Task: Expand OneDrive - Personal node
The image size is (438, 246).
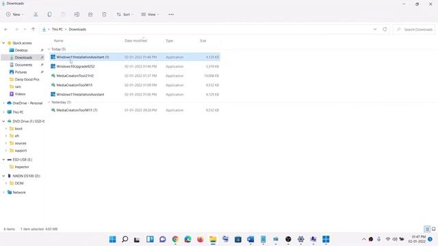Action: click(3, 103)
